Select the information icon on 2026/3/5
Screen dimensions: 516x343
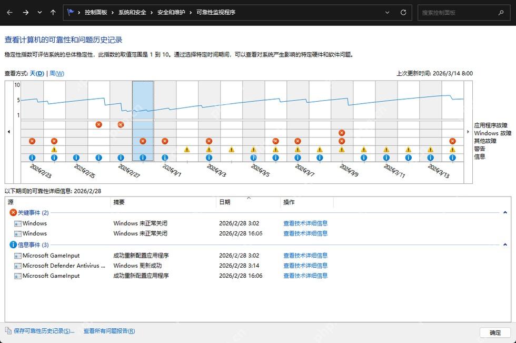tap(253, 158)
